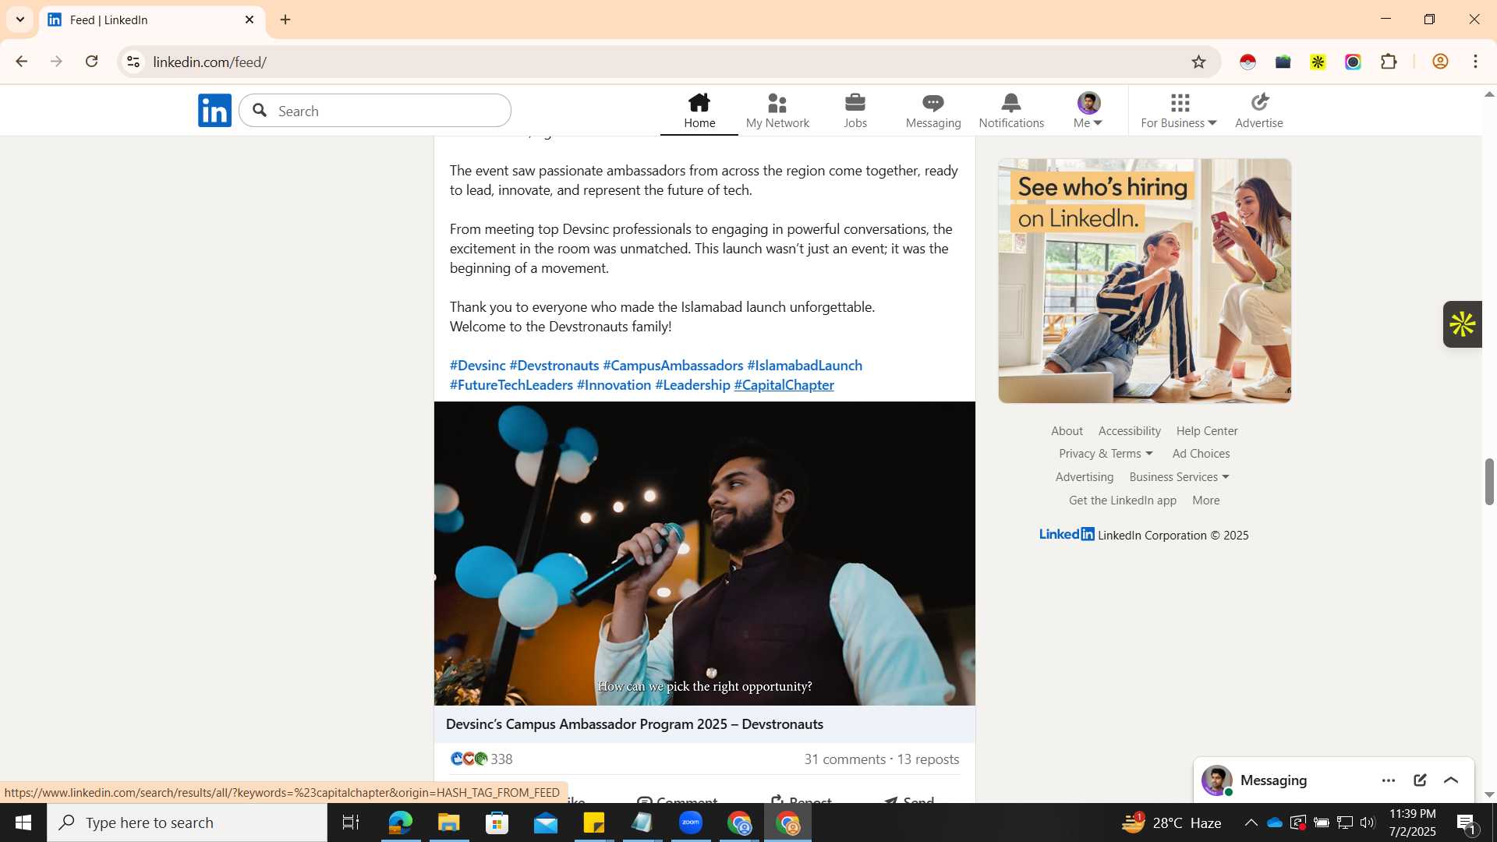Click the #Innovation hashtag
Screen dimensions: 1497x842
[x=614, y=385]
